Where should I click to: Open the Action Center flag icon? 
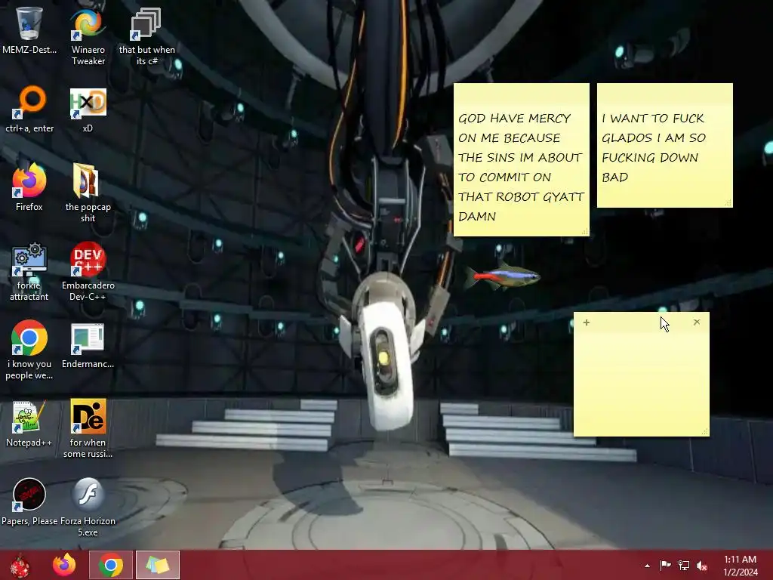pyautogui.click(x=666, y=565)
